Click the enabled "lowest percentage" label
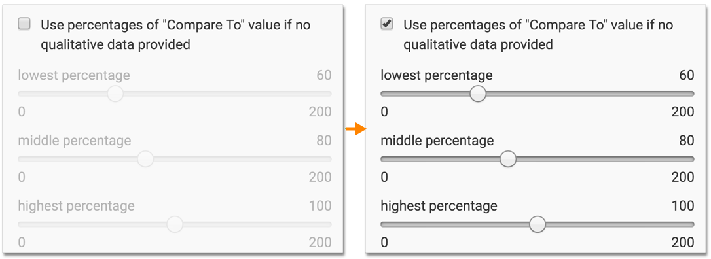 coord(437,75)
